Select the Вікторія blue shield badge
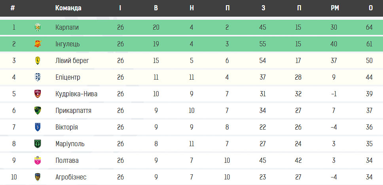383x185 pixels. coord(38,127)
